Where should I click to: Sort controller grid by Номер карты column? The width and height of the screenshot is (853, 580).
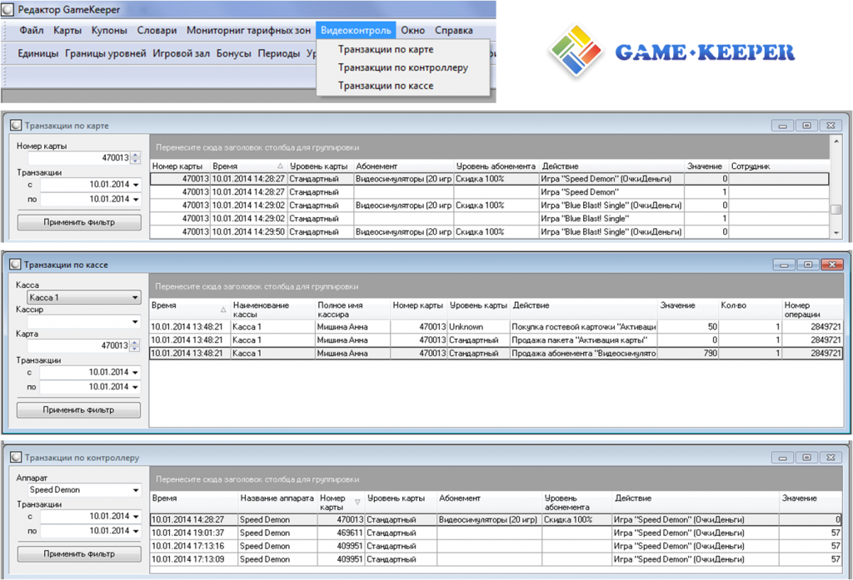[x=341, y=503]
